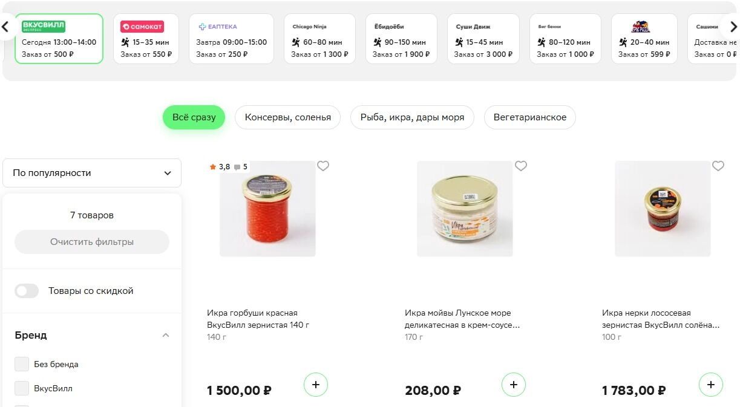The width and height of the screenshot is (740, 407).
Task: Click the star rating icon showing 3,8
Action: (213, 166)
